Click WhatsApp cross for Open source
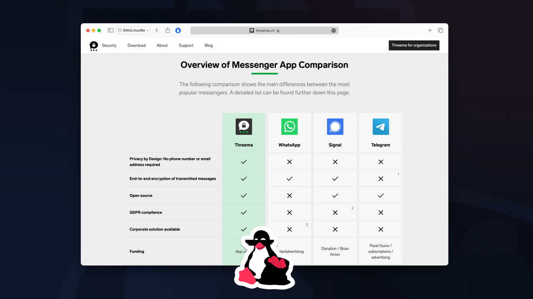The height and width of the screenshot is (299, 533). [x=289, y=196]
